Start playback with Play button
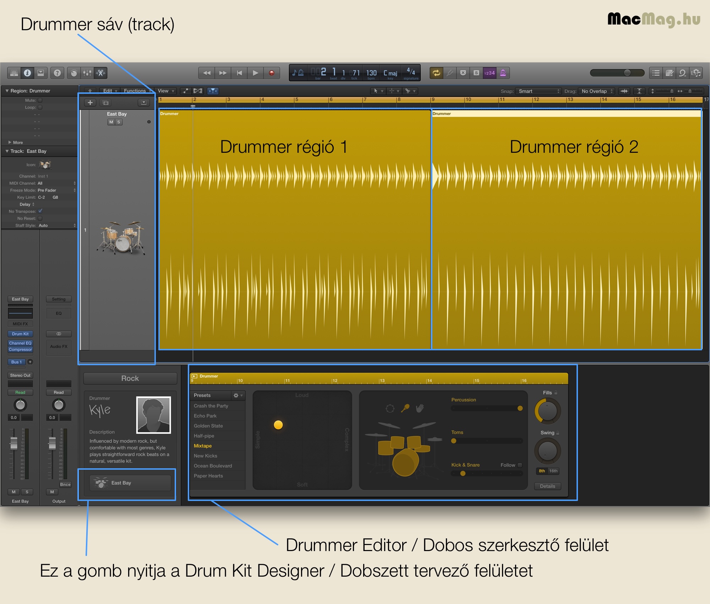The image size is (710, 604). click(256, 73)
